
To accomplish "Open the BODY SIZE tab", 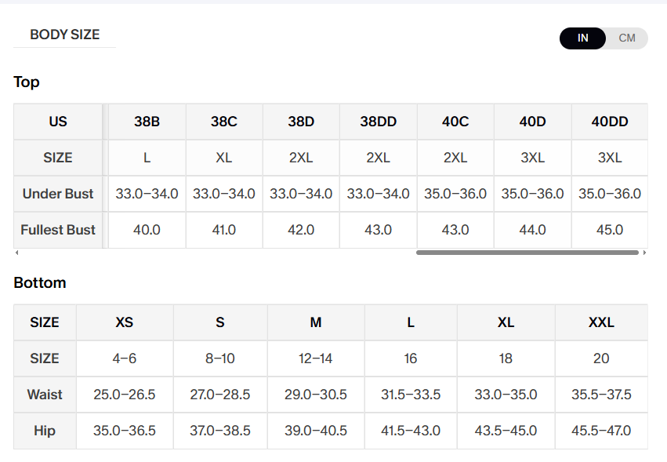I will point(64,35).
